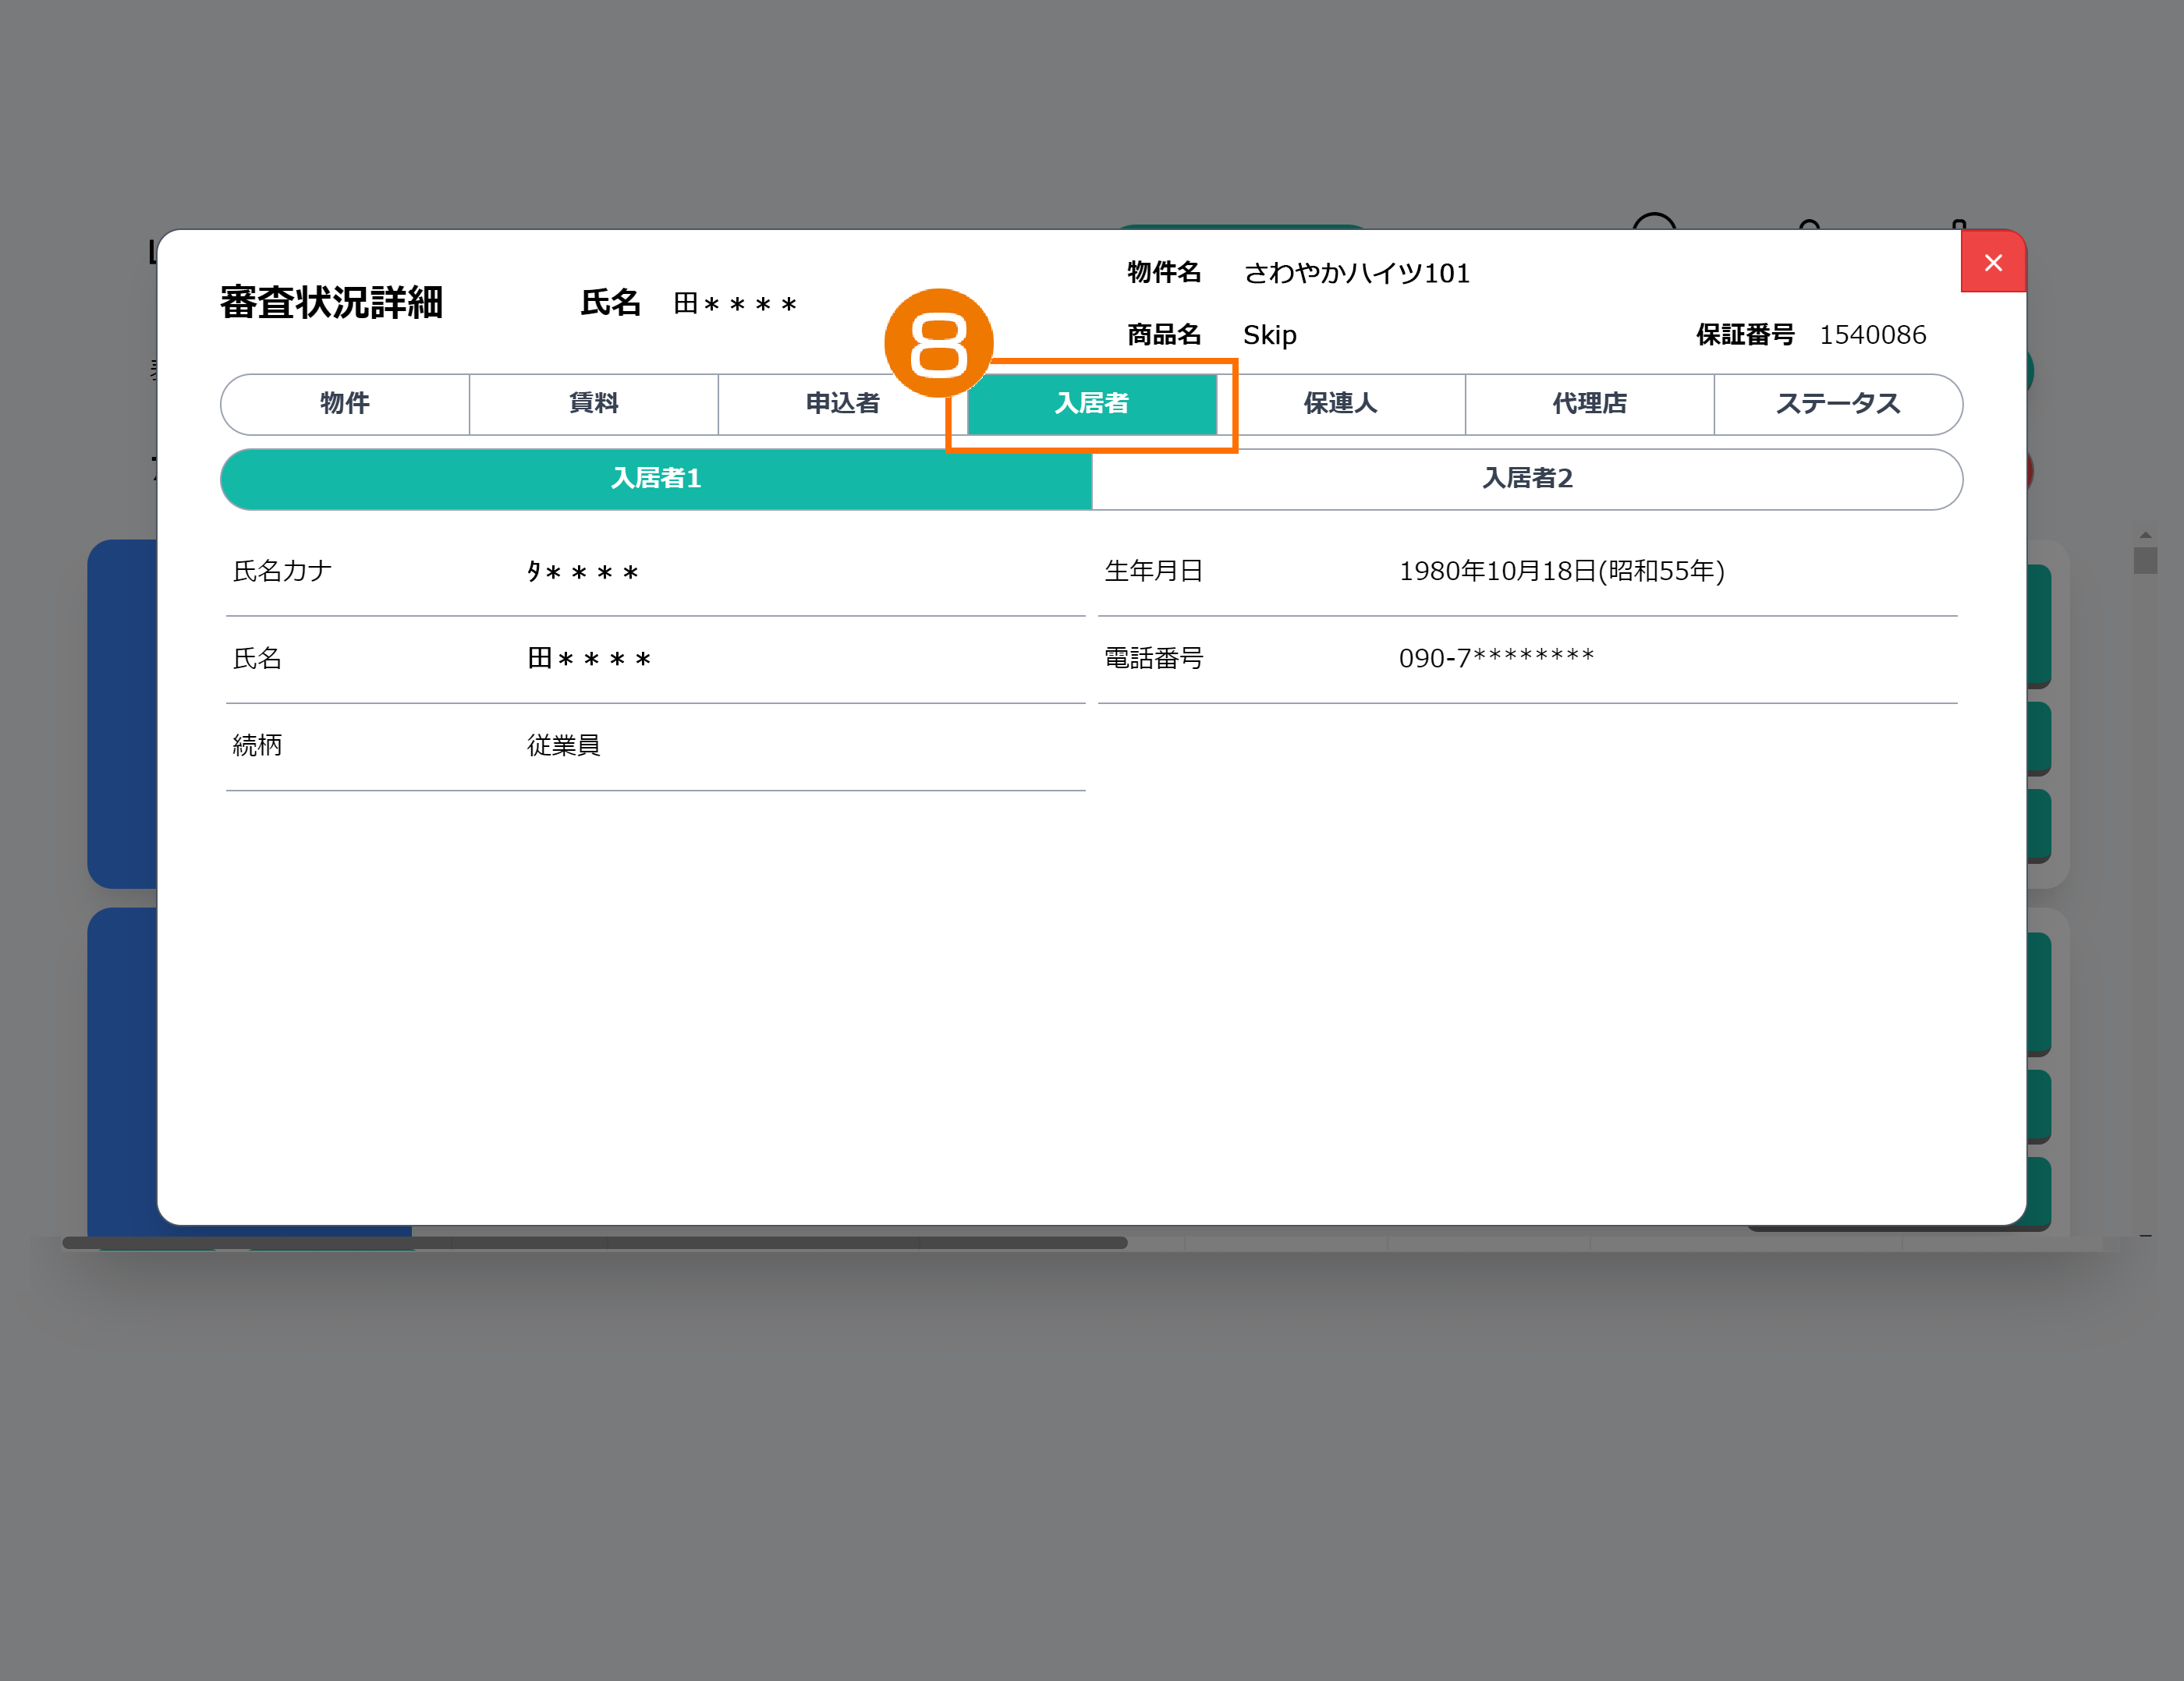Go to the 保連人 tab

tap(1340, 404)
